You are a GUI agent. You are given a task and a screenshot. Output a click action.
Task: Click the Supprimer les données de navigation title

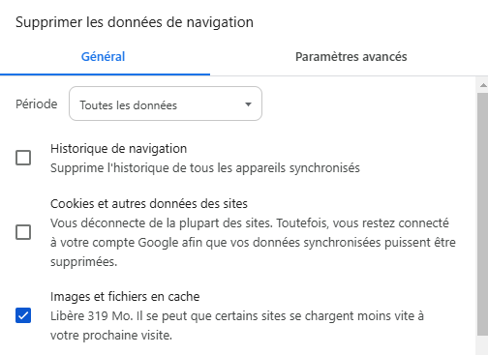[x=135, y=22]
